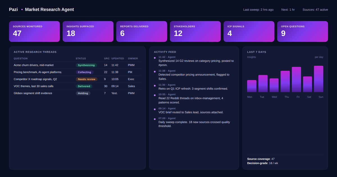
Task: Click the 'Sales' owner cell
Action: (x=131, y=86)
